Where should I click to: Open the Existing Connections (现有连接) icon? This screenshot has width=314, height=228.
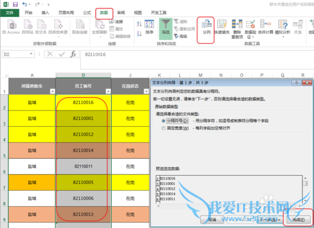click(80, 27)
